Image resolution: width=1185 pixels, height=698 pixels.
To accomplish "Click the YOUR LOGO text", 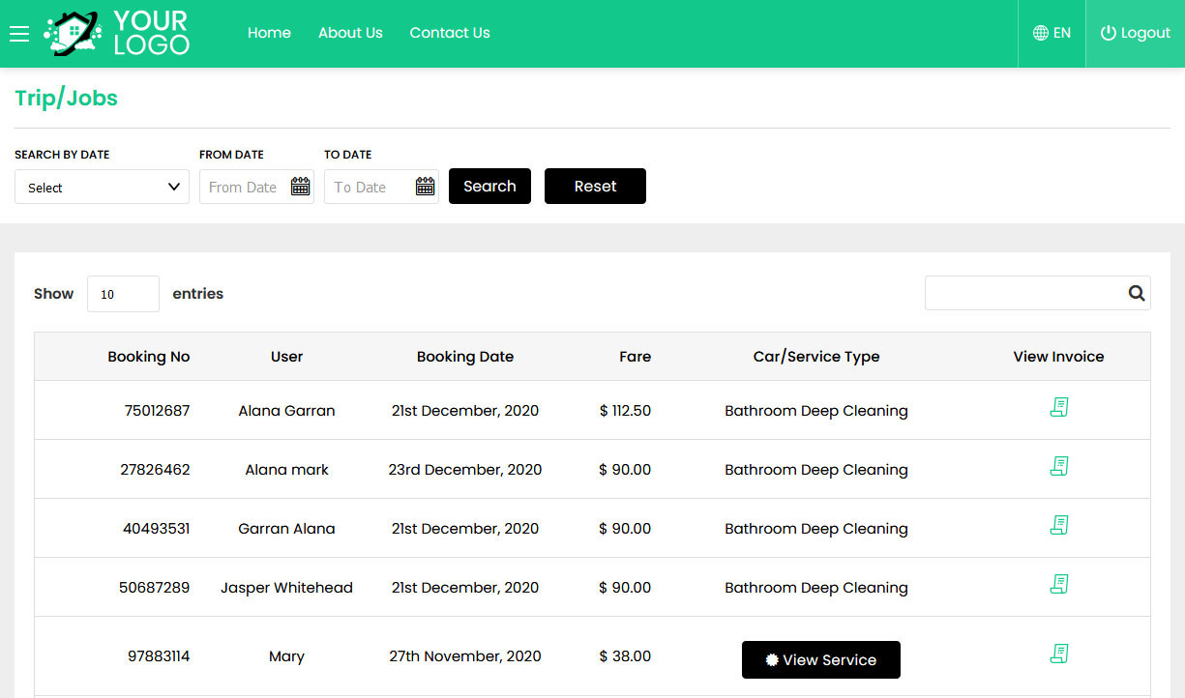I will pyautogui.click(x=152, y=33).
